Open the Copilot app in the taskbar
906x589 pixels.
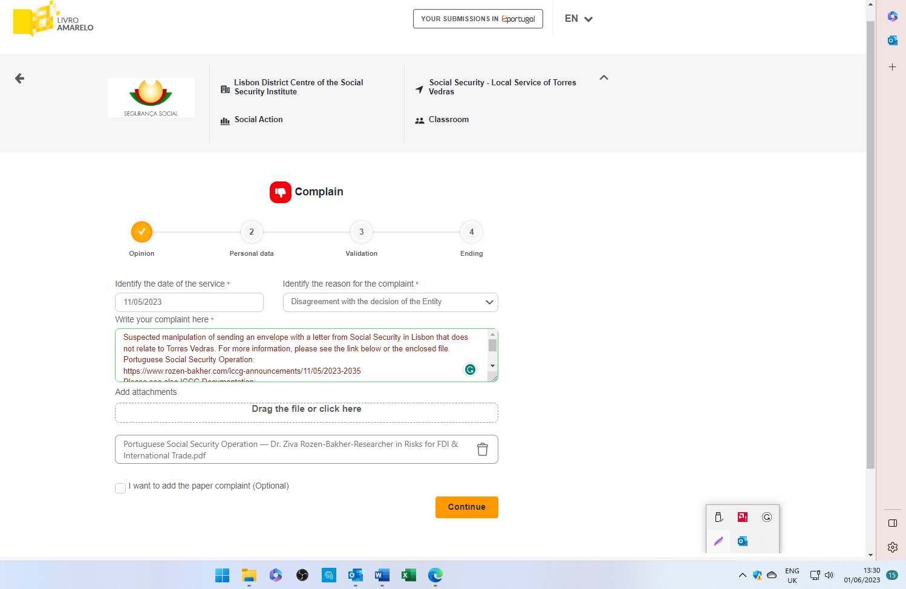(x=275, y=575)
